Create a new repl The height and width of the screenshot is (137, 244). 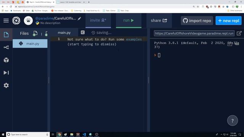(228, 21)
